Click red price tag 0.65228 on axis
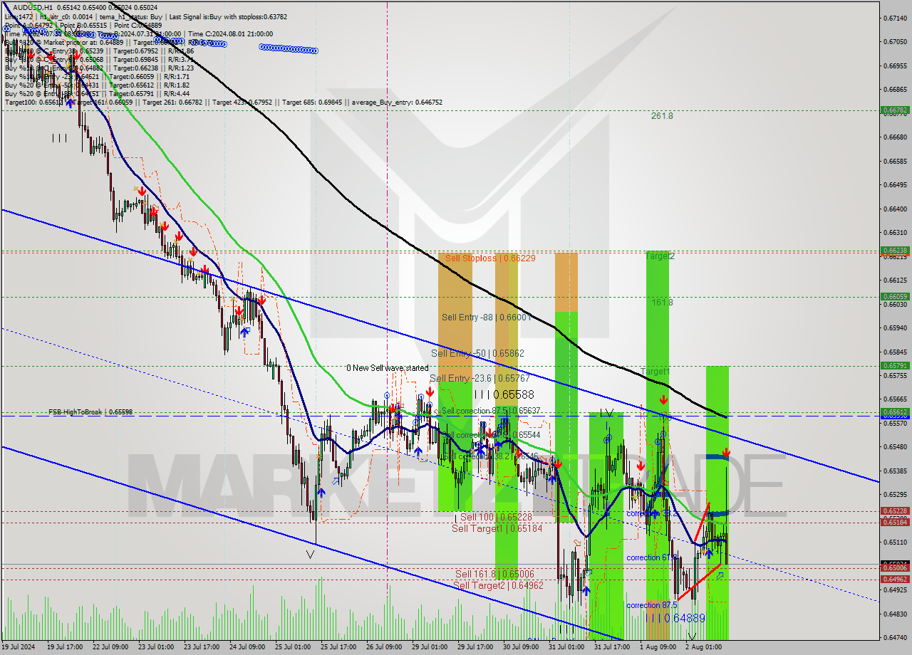912x655 pixels. pyautogui.click(x=894, y=511)
